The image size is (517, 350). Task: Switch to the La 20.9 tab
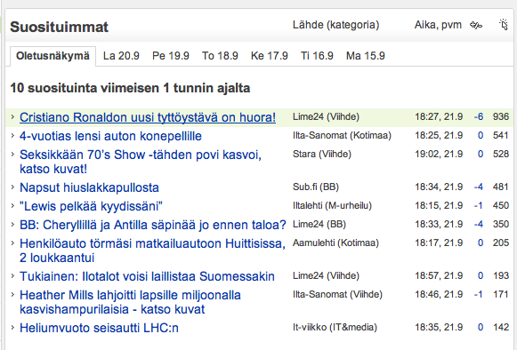pyautogui.click(x=121, y=56)
